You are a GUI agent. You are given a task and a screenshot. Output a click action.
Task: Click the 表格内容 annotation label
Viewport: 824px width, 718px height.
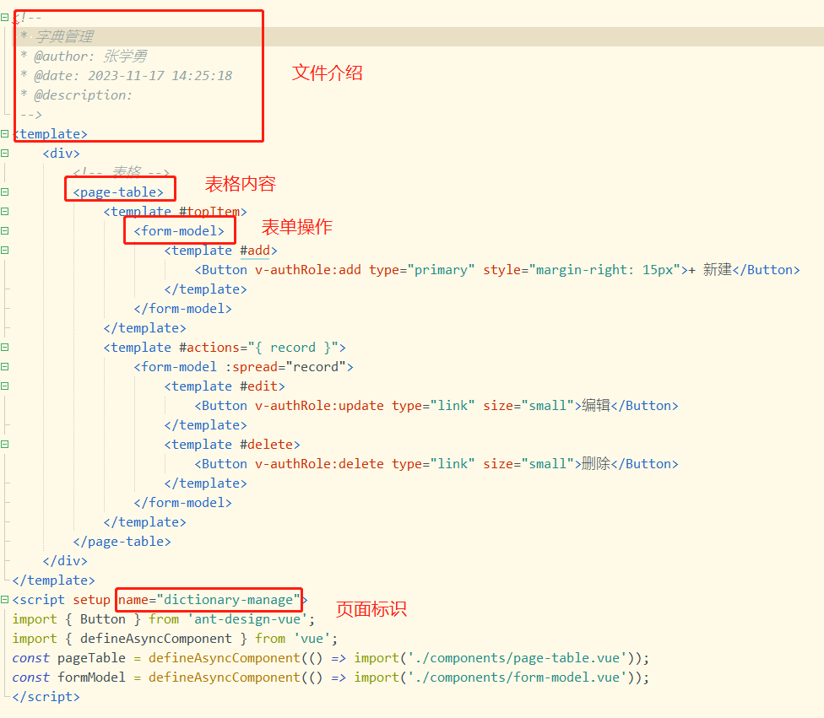tap(240, 184)
